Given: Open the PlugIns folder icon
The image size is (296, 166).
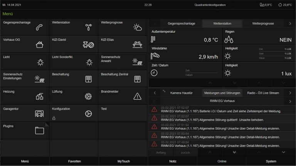Looking at the screenshot, I should click(39, 130).
